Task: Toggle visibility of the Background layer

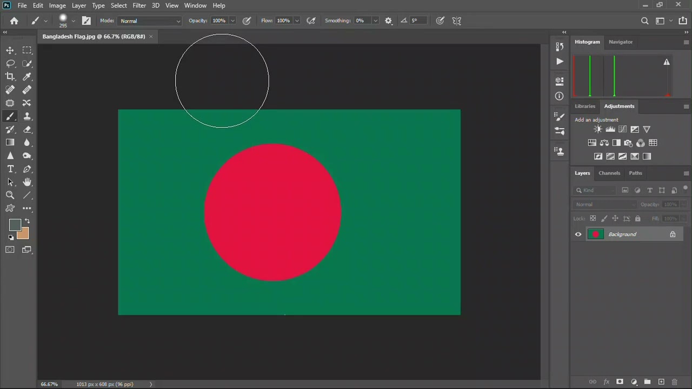Action: point(578,234)
